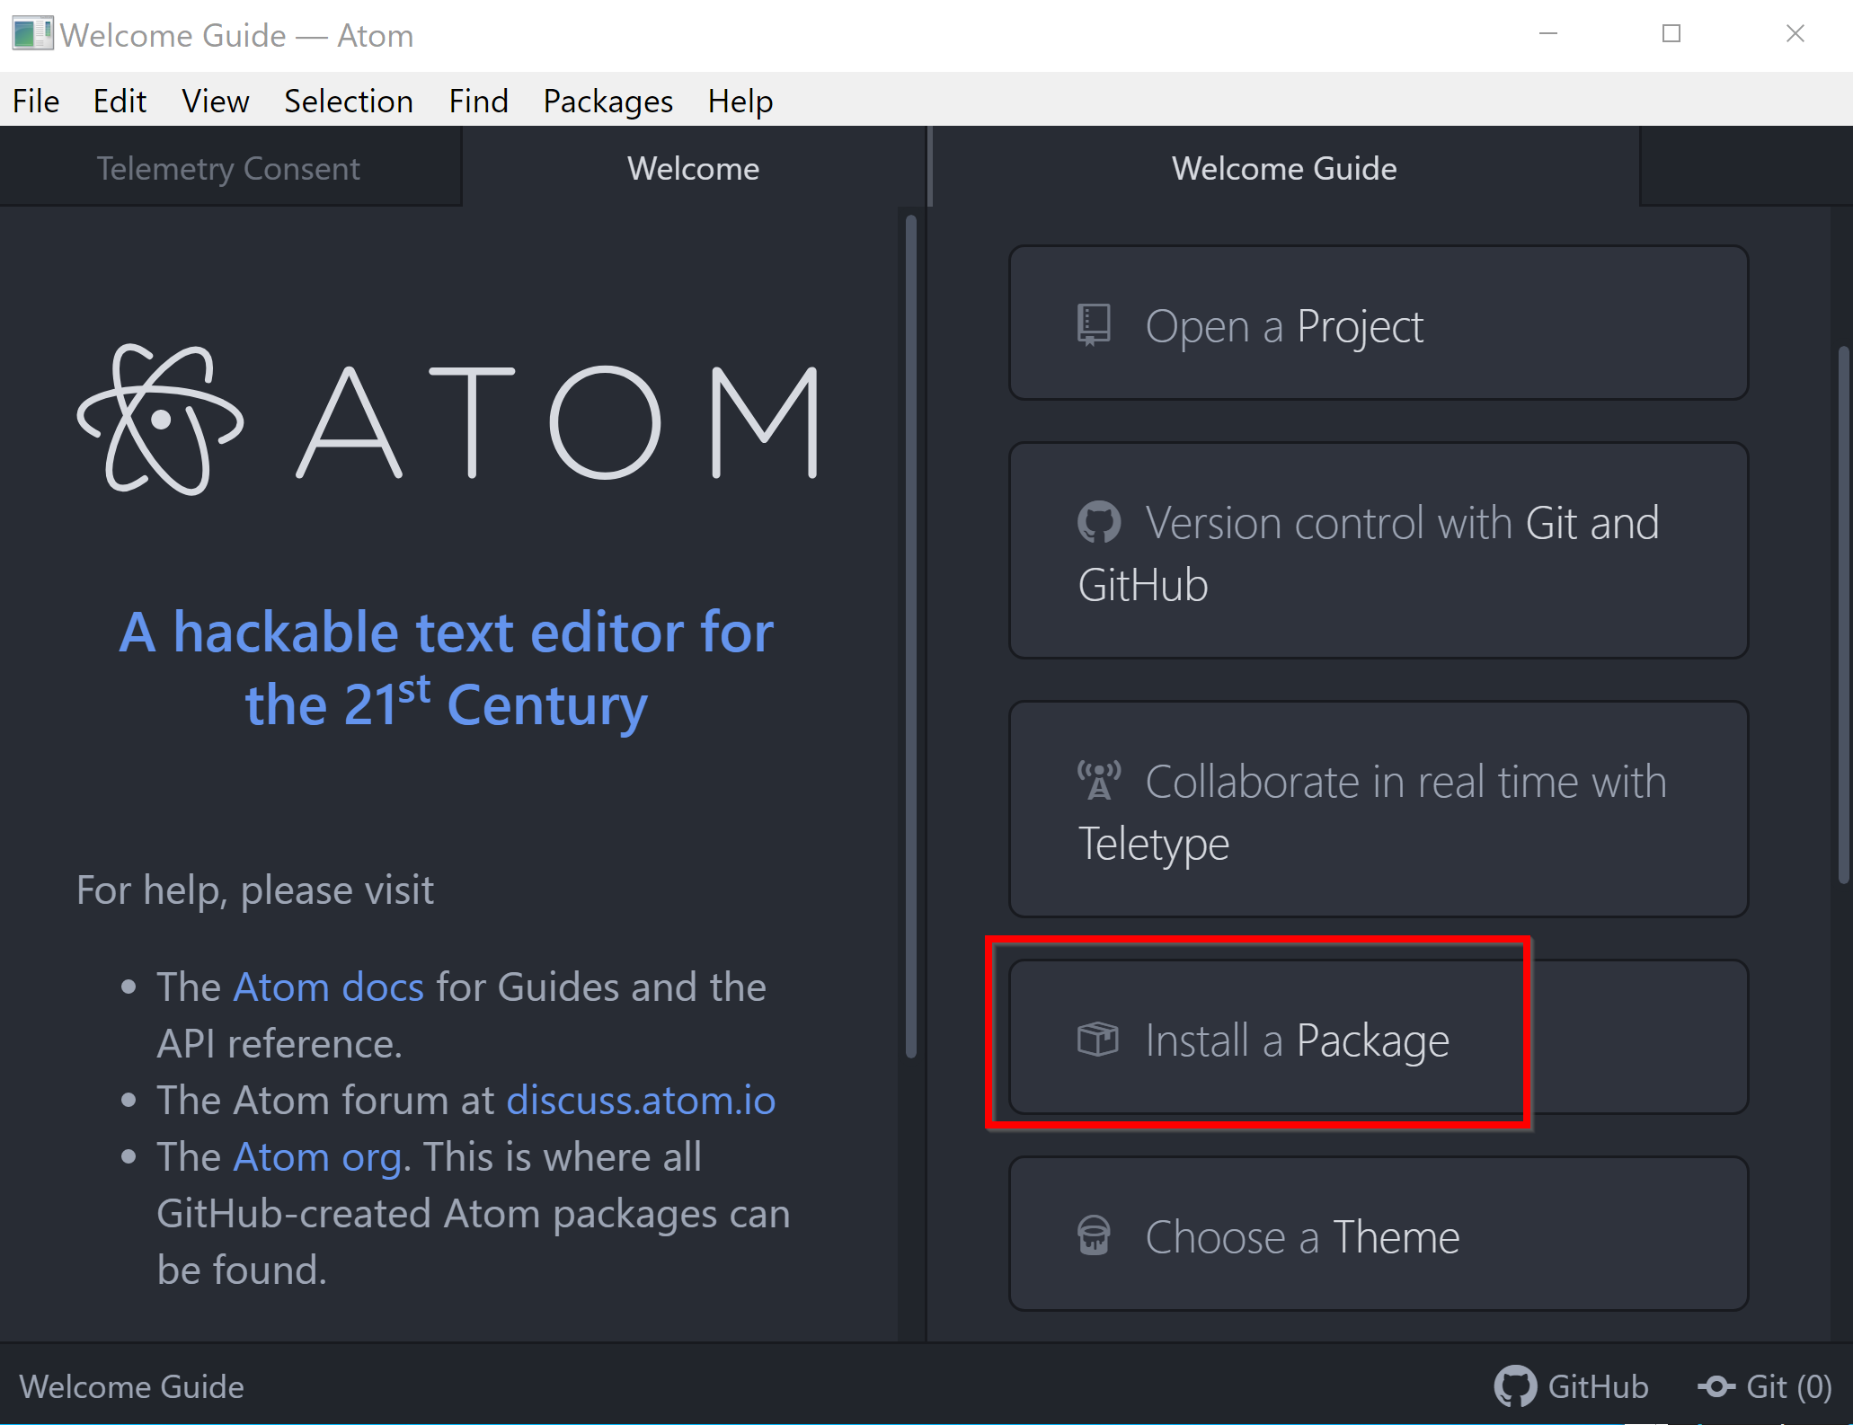Expand the Open a Project section

(x=1379, y=323)
